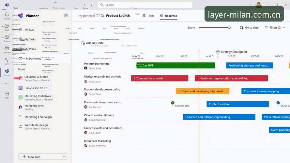Open the My portfolios breadcrumb link
This screenshot has width=290, height=163.
pyautogui.click(x=87, y=16)
